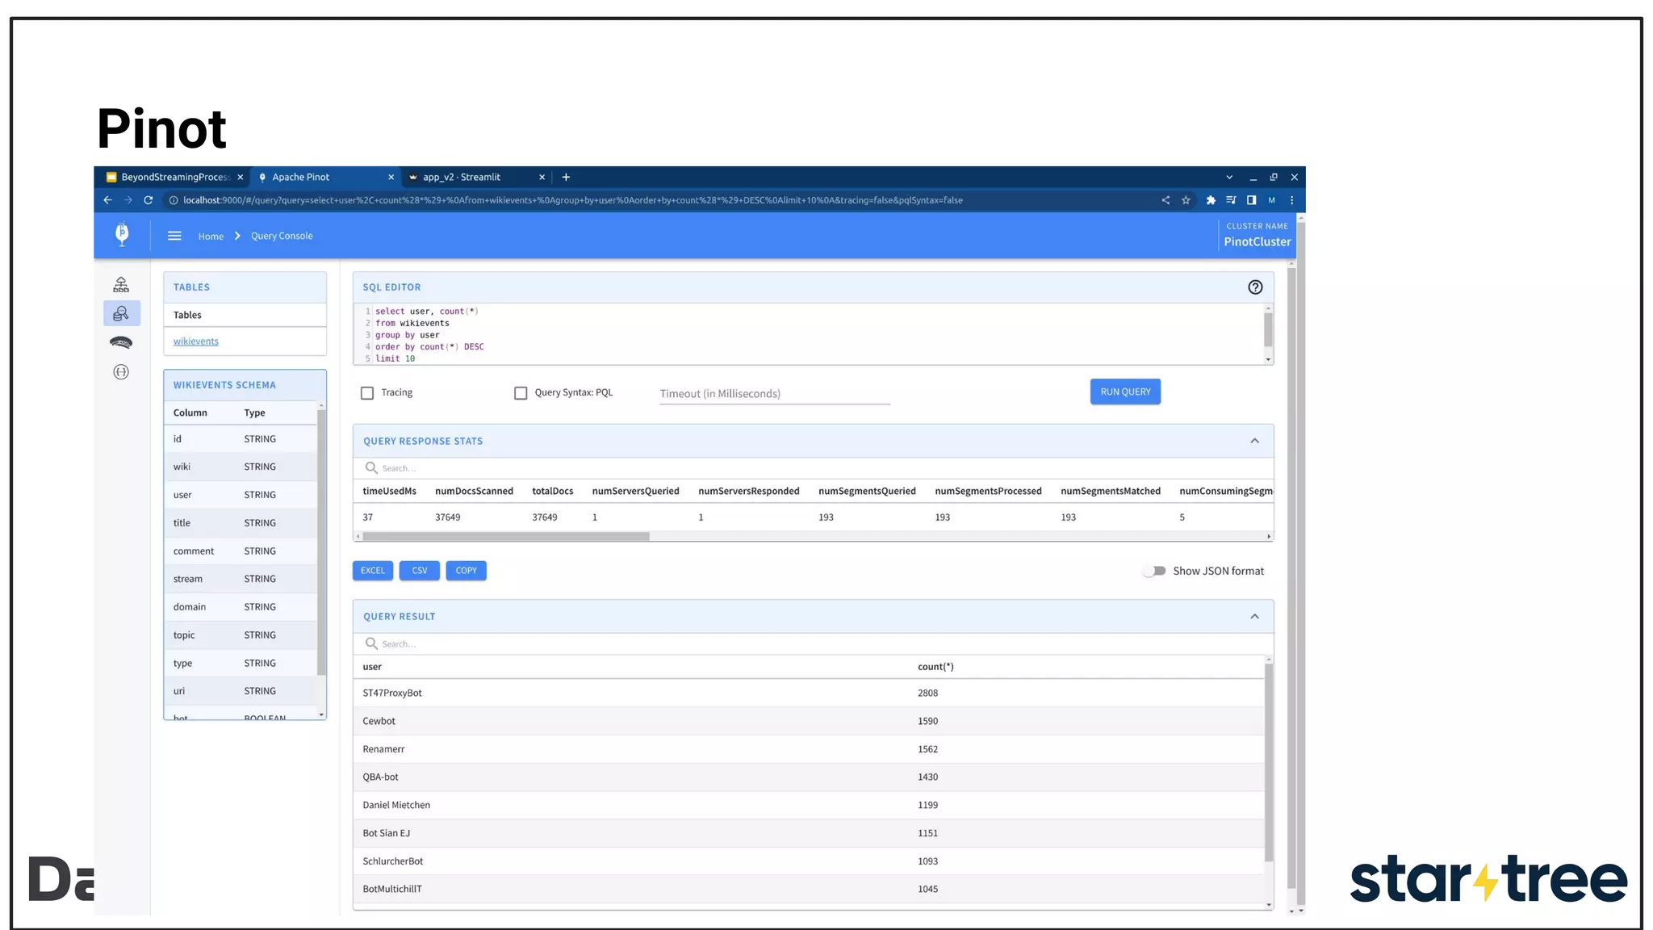The image size is (1653, 930).
Task: Switch to app_v2 Streamlit browser tab
Action: 462,177
